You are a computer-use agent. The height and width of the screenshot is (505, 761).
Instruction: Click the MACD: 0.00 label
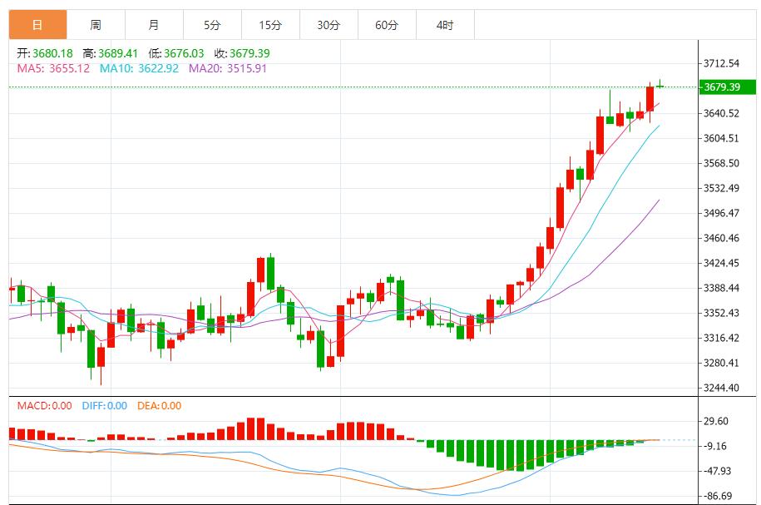point(45,406)
